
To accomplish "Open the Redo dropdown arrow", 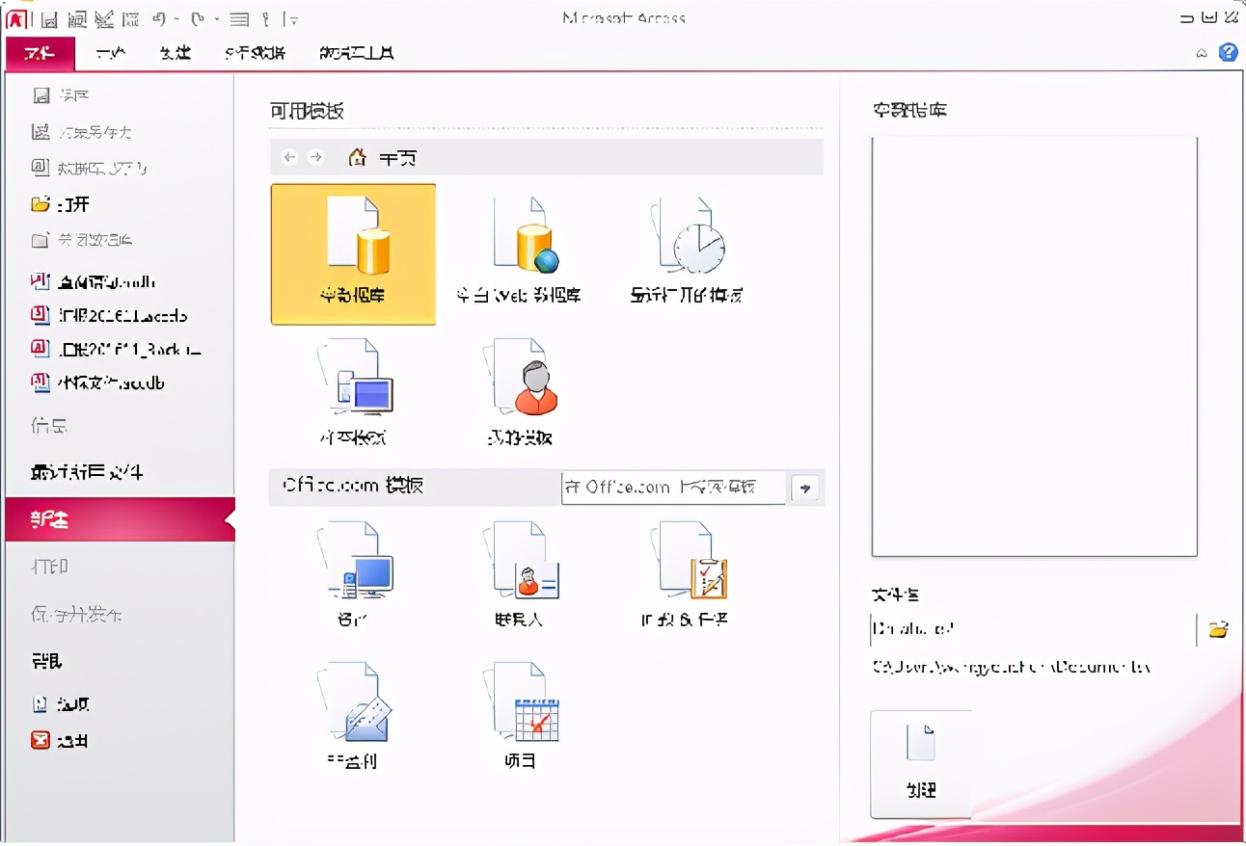I will pyautogui.click(x=216, y=19).
